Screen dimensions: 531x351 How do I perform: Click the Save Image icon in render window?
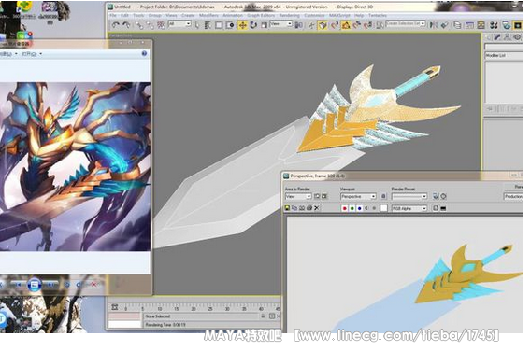(287, 208)
